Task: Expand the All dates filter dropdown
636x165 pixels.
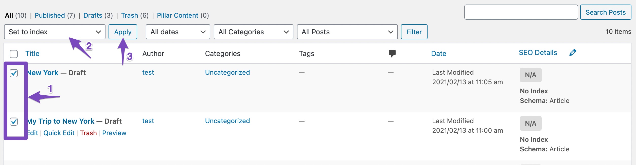Action: point(178,32)
